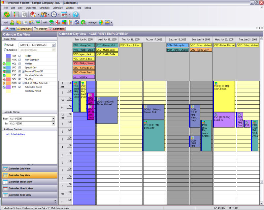
Task: Click the clock Scheduler toolbar icon
Action: tap(53, 14)
